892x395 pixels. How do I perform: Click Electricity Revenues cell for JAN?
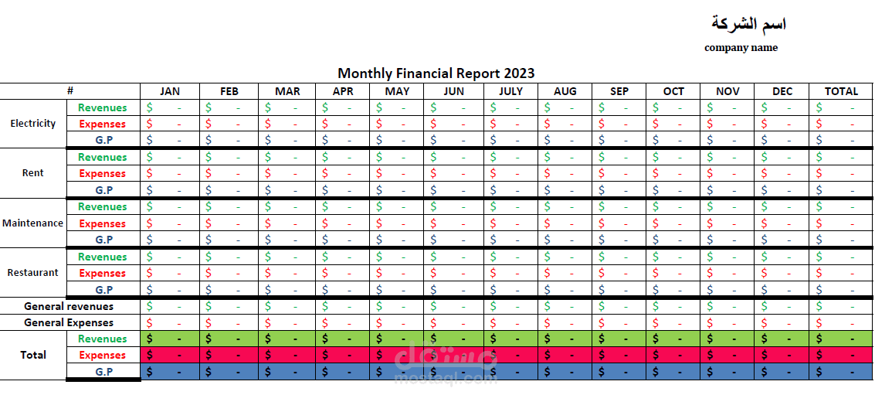click(x=170, y=107)
